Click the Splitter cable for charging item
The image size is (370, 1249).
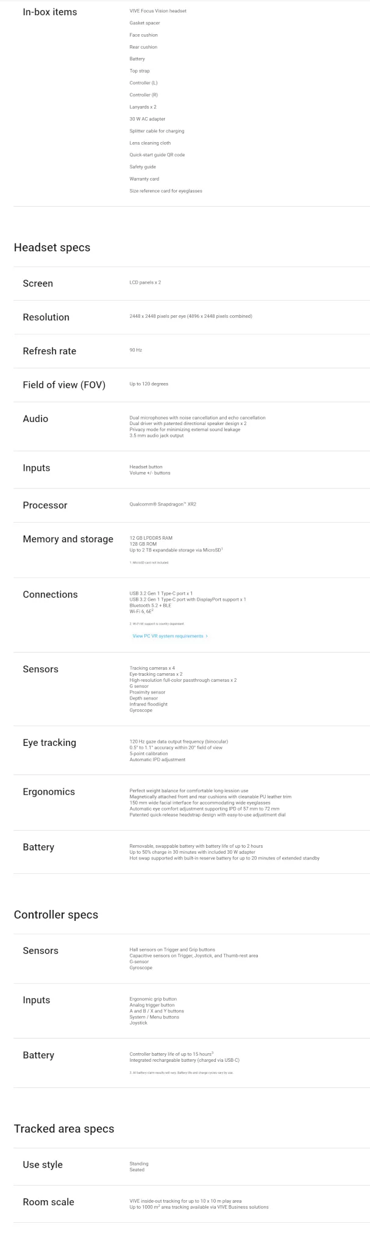(x=157, y=131)
